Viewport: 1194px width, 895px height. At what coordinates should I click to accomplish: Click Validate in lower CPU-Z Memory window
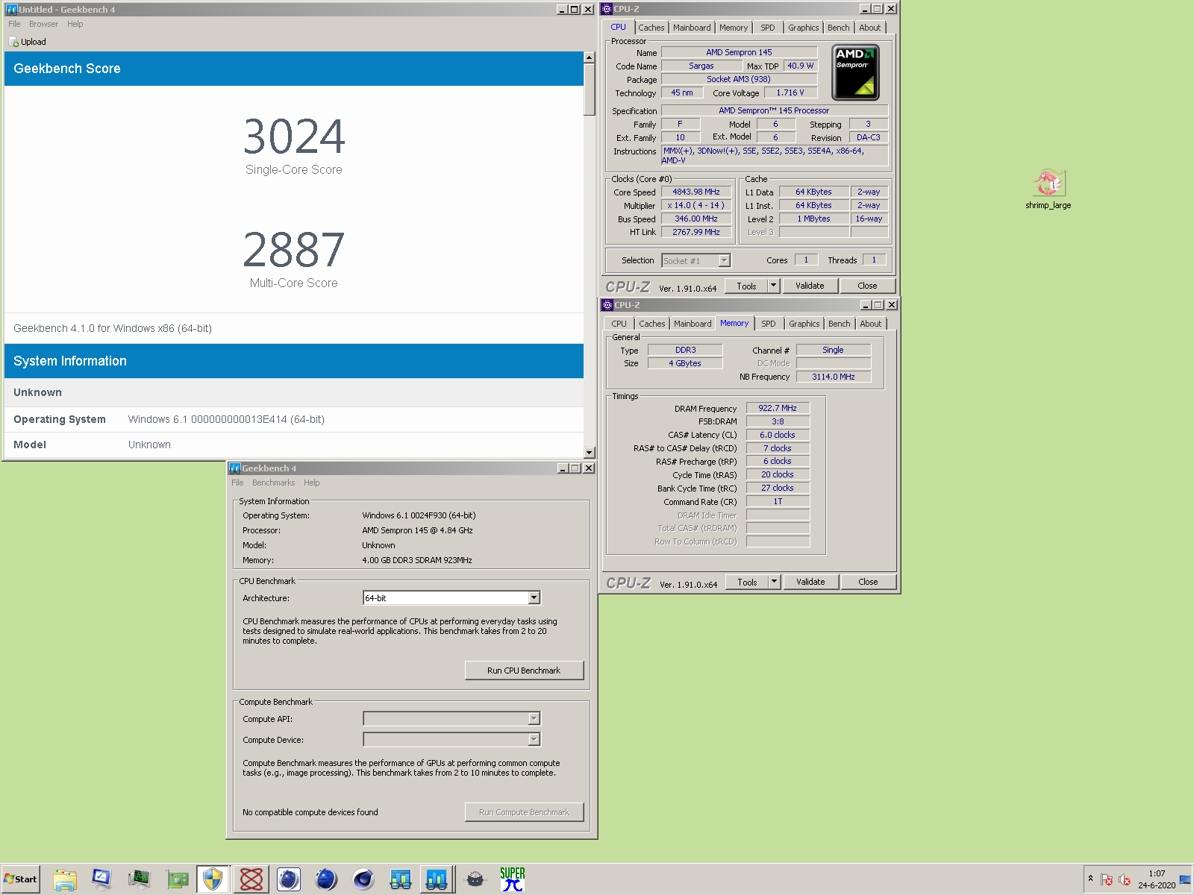point(811,582)
